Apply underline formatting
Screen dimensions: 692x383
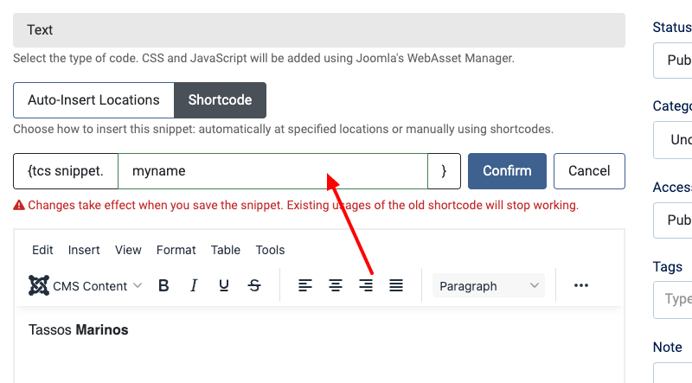224,286
